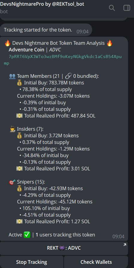The image size is (134, 268).
Task: Click the arrow icon on REKT ADVC button
Action: (125, 245)
